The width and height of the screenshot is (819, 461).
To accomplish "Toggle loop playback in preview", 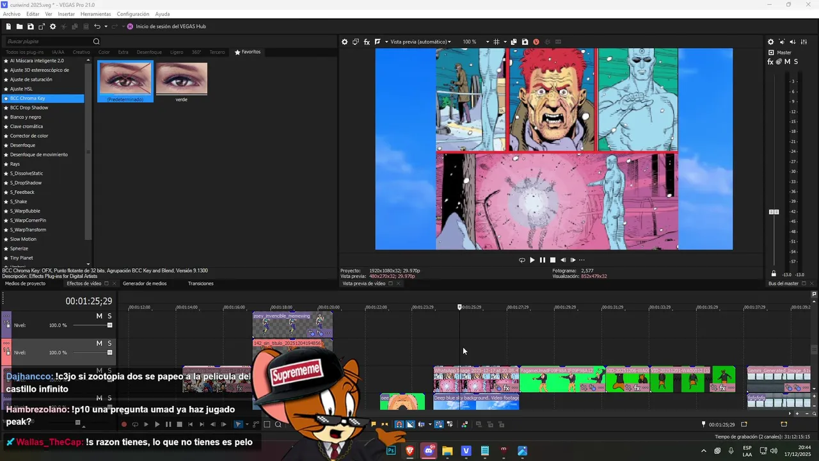I will pos(521,260).
